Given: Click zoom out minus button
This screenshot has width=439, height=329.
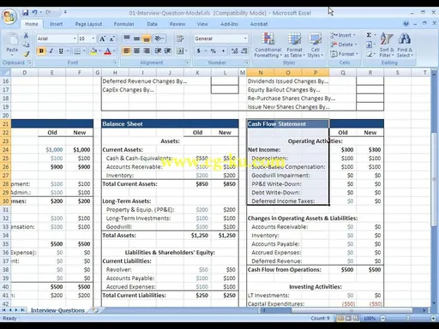Looking at the screenshot, I should (382, 318).
